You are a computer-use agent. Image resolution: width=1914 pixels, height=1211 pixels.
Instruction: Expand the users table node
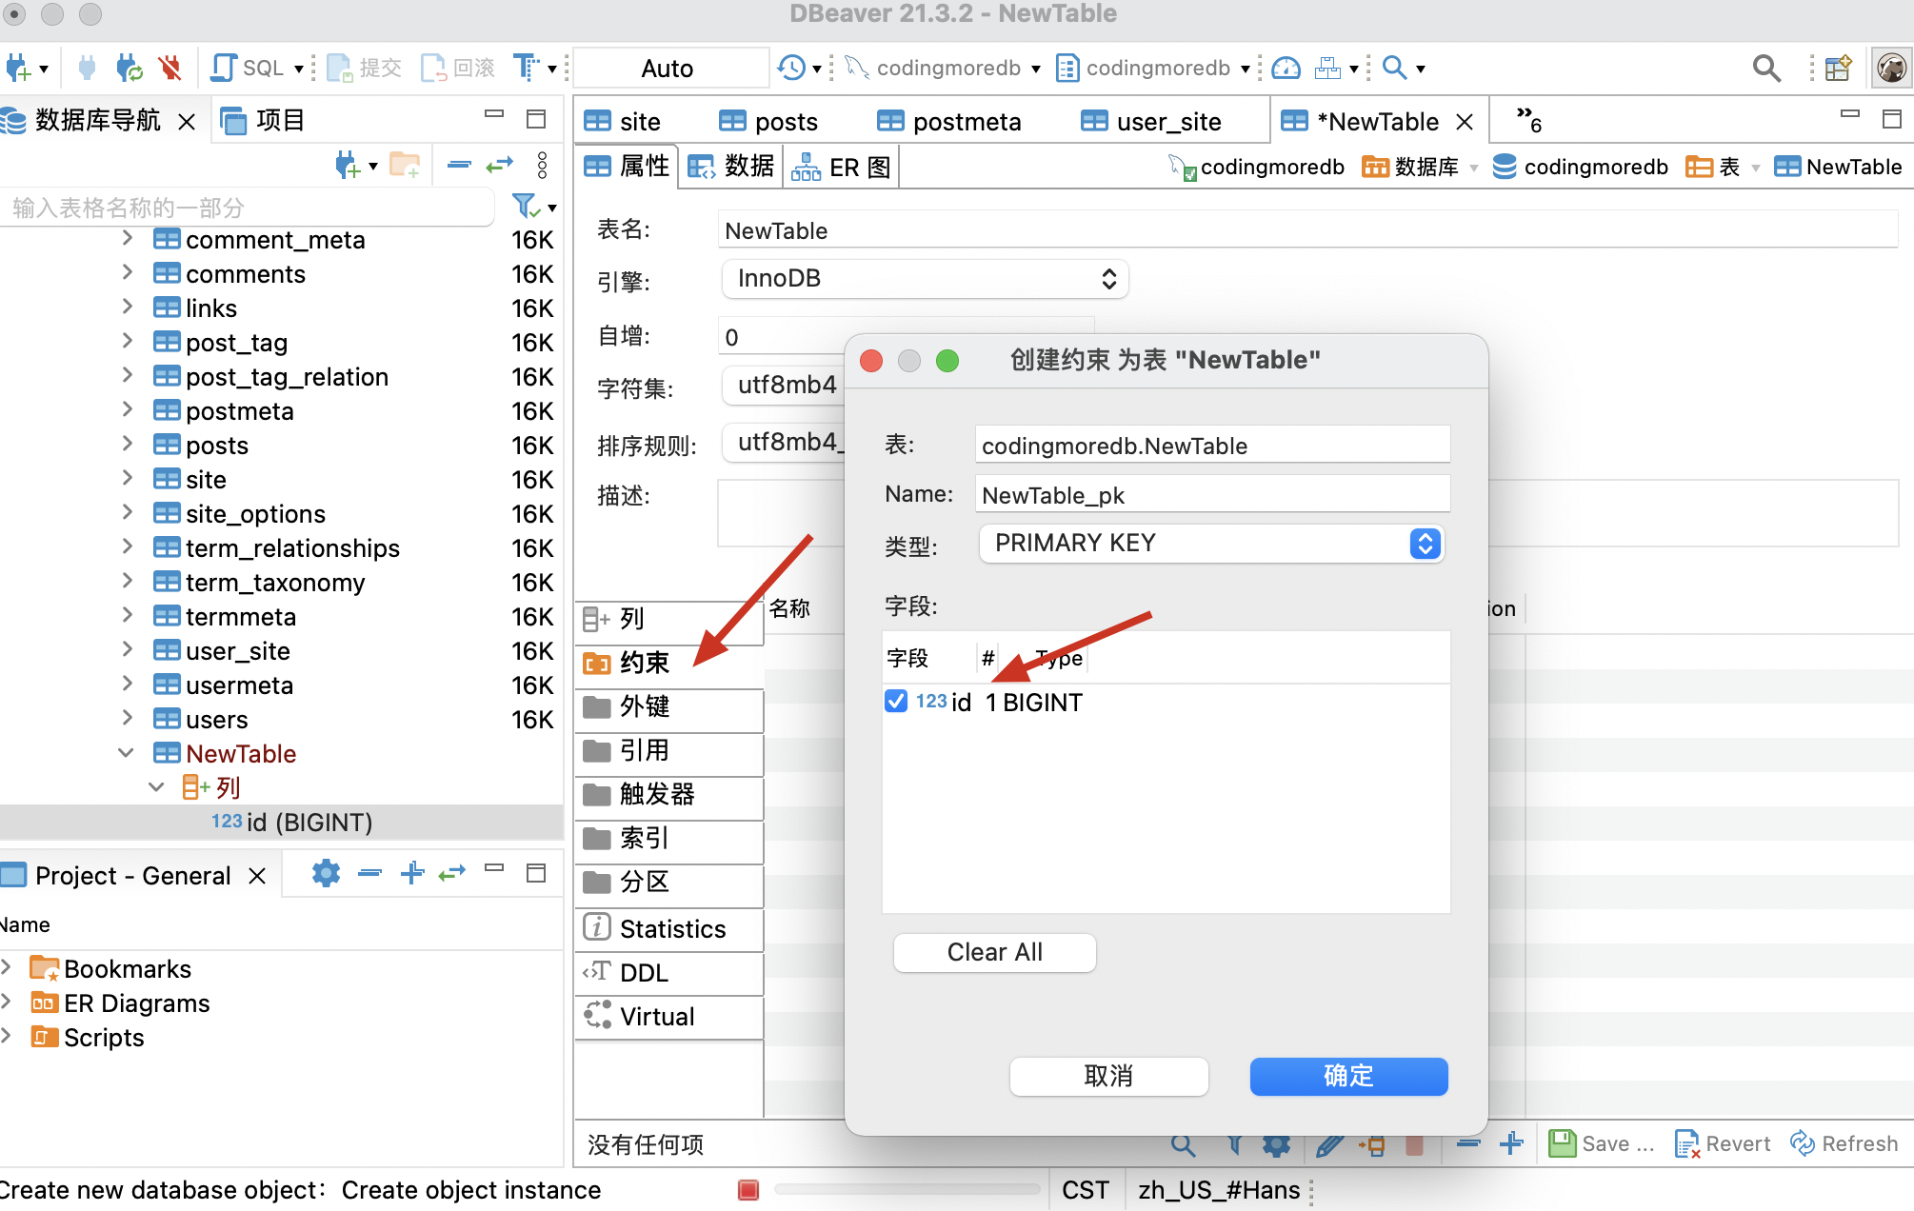click(x=126, y=719)
